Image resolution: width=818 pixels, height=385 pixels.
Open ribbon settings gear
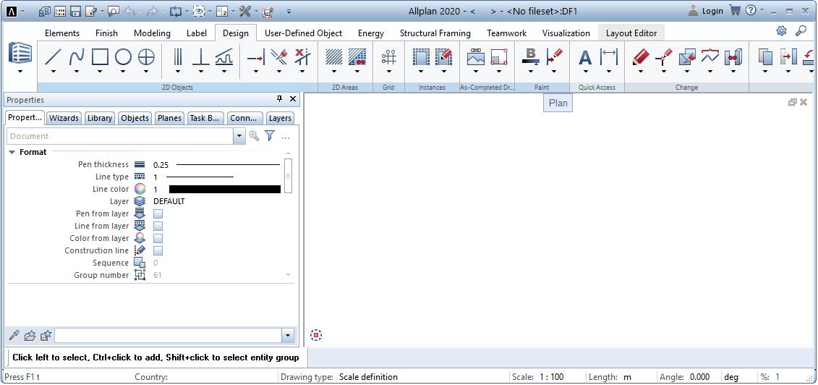pyautogui.click(x=781, y=31)
